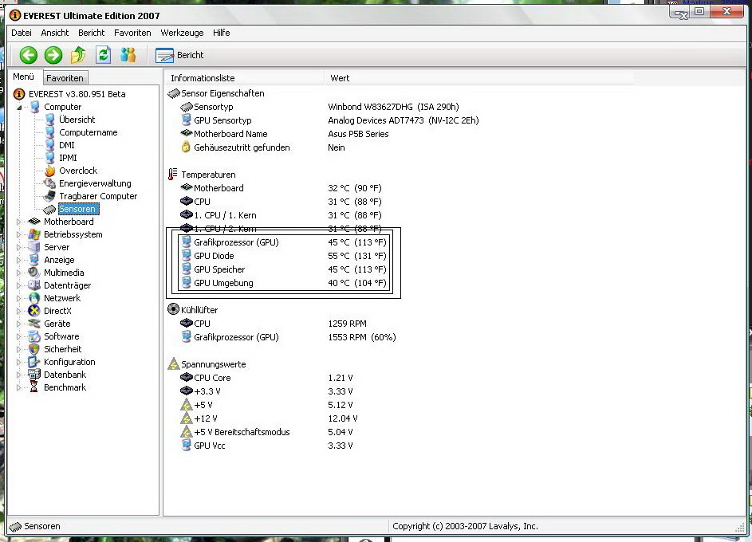
Task: Click the Temperaturen thermometer icon
Action: tap(173, 175)
